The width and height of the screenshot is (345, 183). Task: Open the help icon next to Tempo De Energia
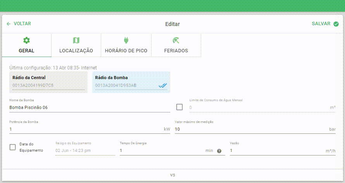(219, 151)
